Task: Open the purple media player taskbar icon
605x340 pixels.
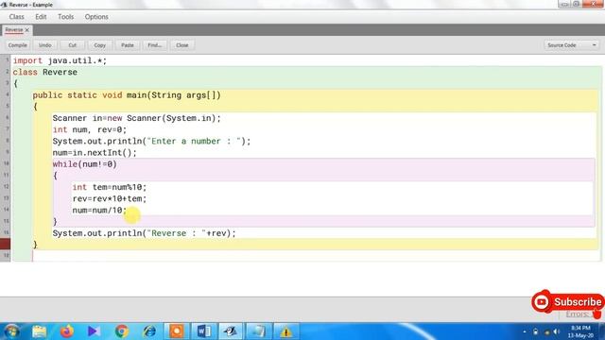Action: (94, 331)
